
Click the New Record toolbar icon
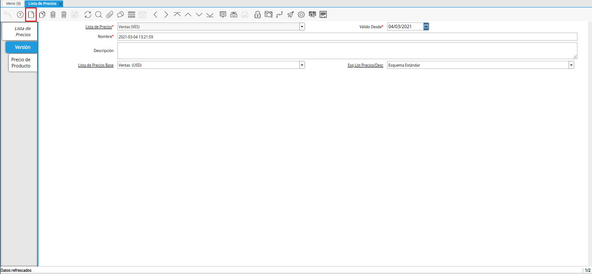[x=31, y=15]
